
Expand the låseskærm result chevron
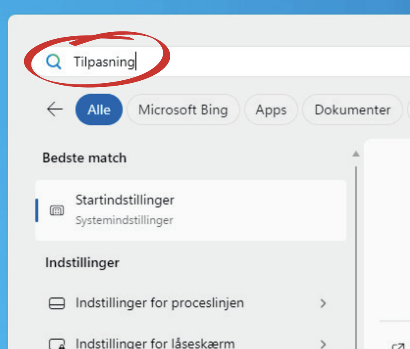tap(323, 343)
